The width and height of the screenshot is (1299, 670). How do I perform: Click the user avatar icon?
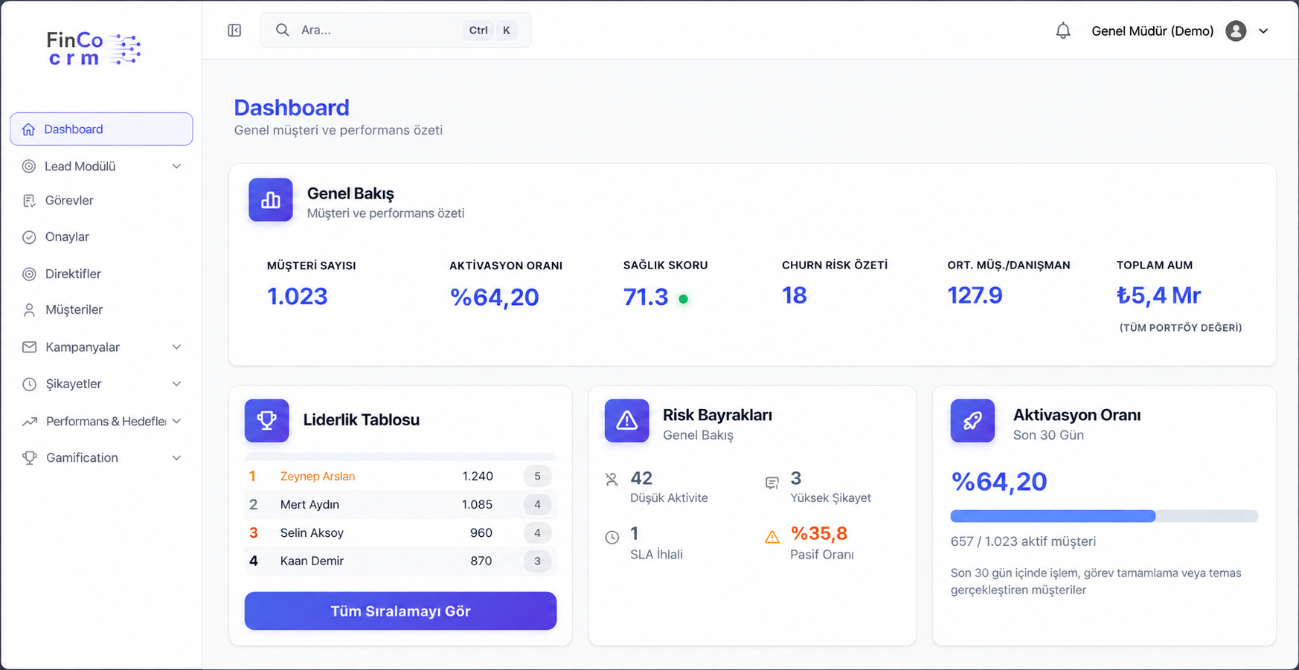(1236, 30)
